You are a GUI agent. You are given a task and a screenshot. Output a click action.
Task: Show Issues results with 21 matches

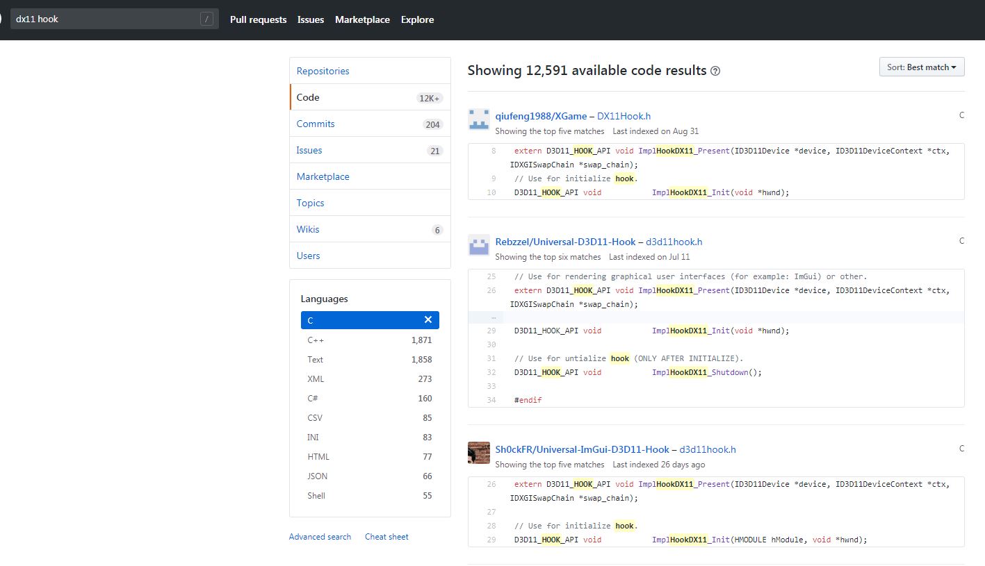click(x=370, y=150)
